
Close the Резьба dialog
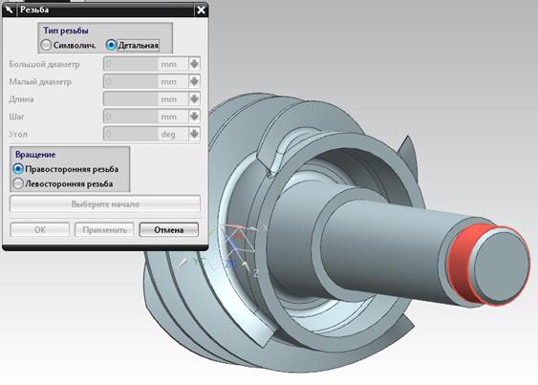pyautogui.click(x=201, y=11)
